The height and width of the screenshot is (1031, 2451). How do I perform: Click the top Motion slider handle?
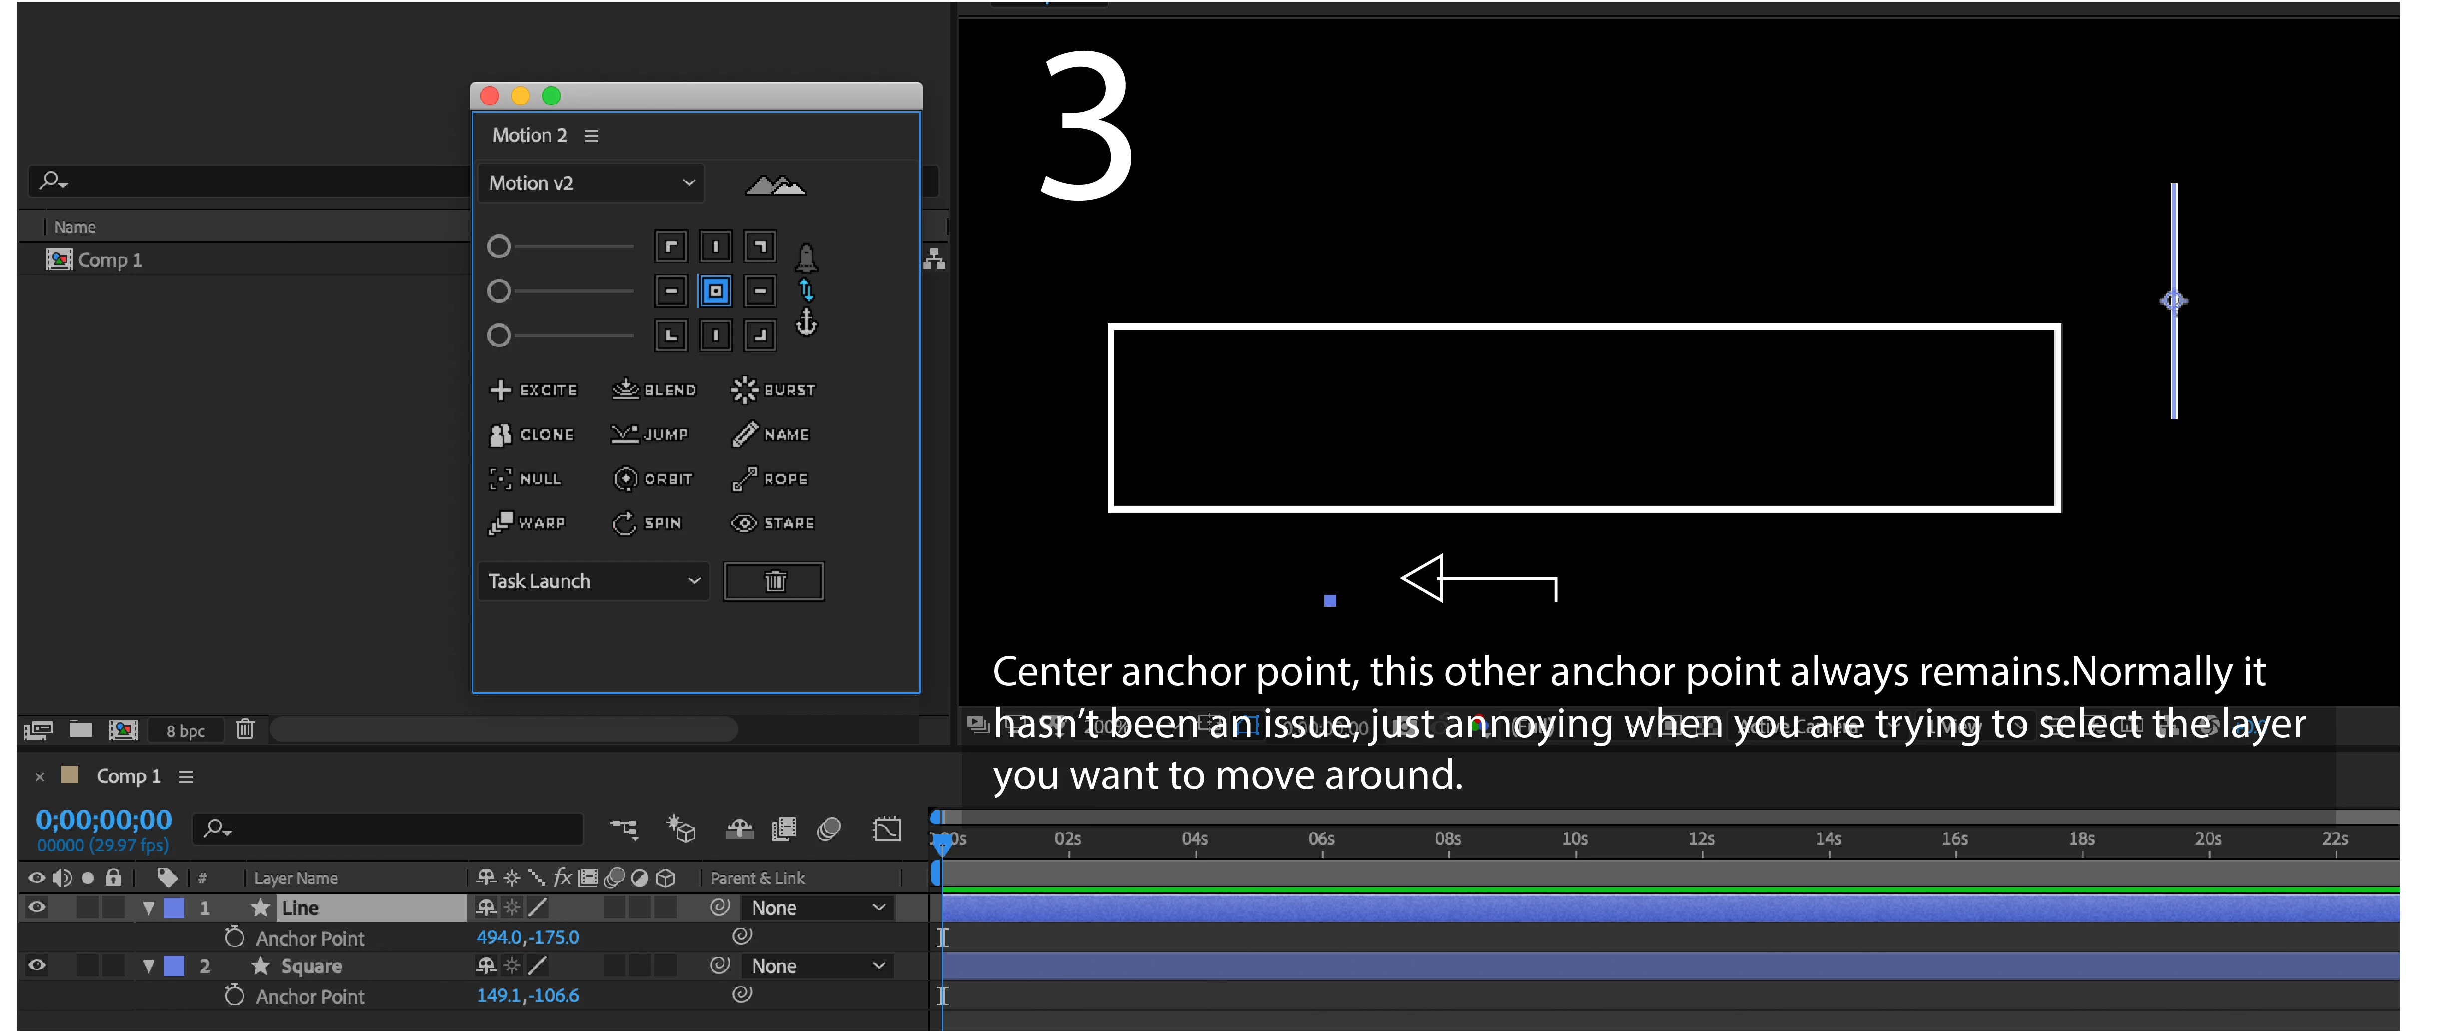499,247
